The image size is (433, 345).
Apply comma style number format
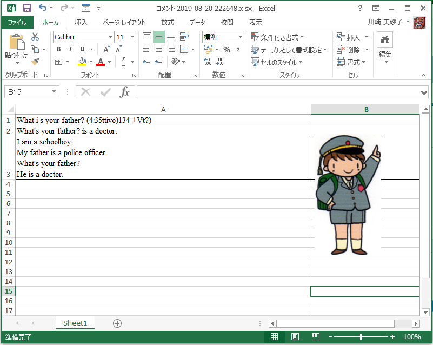point(238,49)
